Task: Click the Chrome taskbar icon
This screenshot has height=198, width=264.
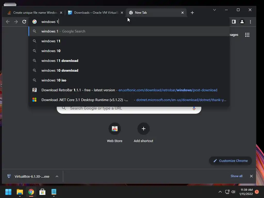Action: pyautogui.click(x=31, y=192)
